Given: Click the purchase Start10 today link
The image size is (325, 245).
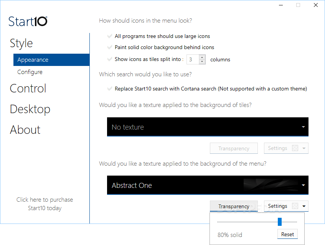Looking at the screenshot, I should (x=45, y=204).
